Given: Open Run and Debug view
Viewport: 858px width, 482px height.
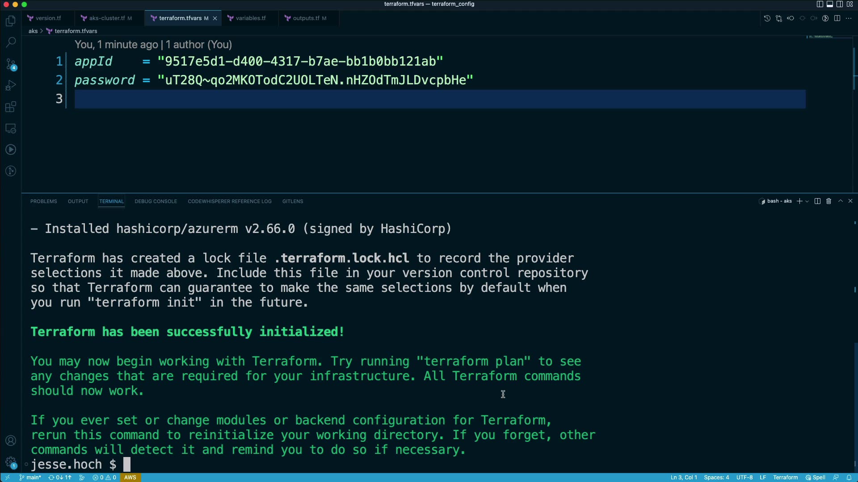Looking at the screenshot, I should point(11,86).
